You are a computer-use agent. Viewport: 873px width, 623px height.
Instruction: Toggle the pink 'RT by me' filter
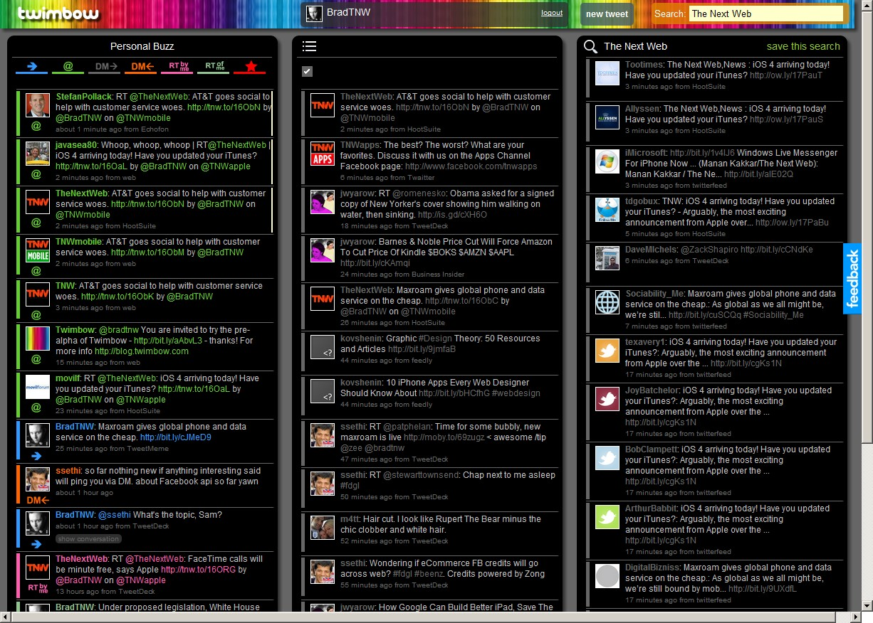pos(177,67)
